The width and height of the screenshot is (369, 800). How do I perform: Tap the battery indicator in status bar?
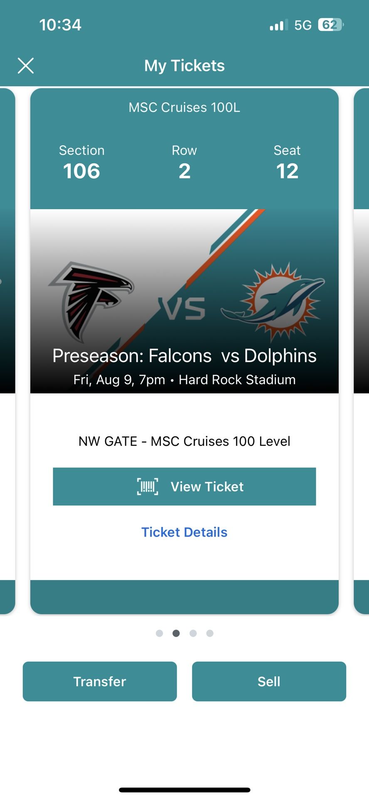point(331,25)
